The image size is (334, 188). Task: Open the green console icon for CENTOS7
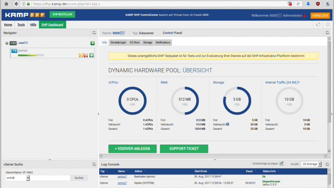pos(92,55)
